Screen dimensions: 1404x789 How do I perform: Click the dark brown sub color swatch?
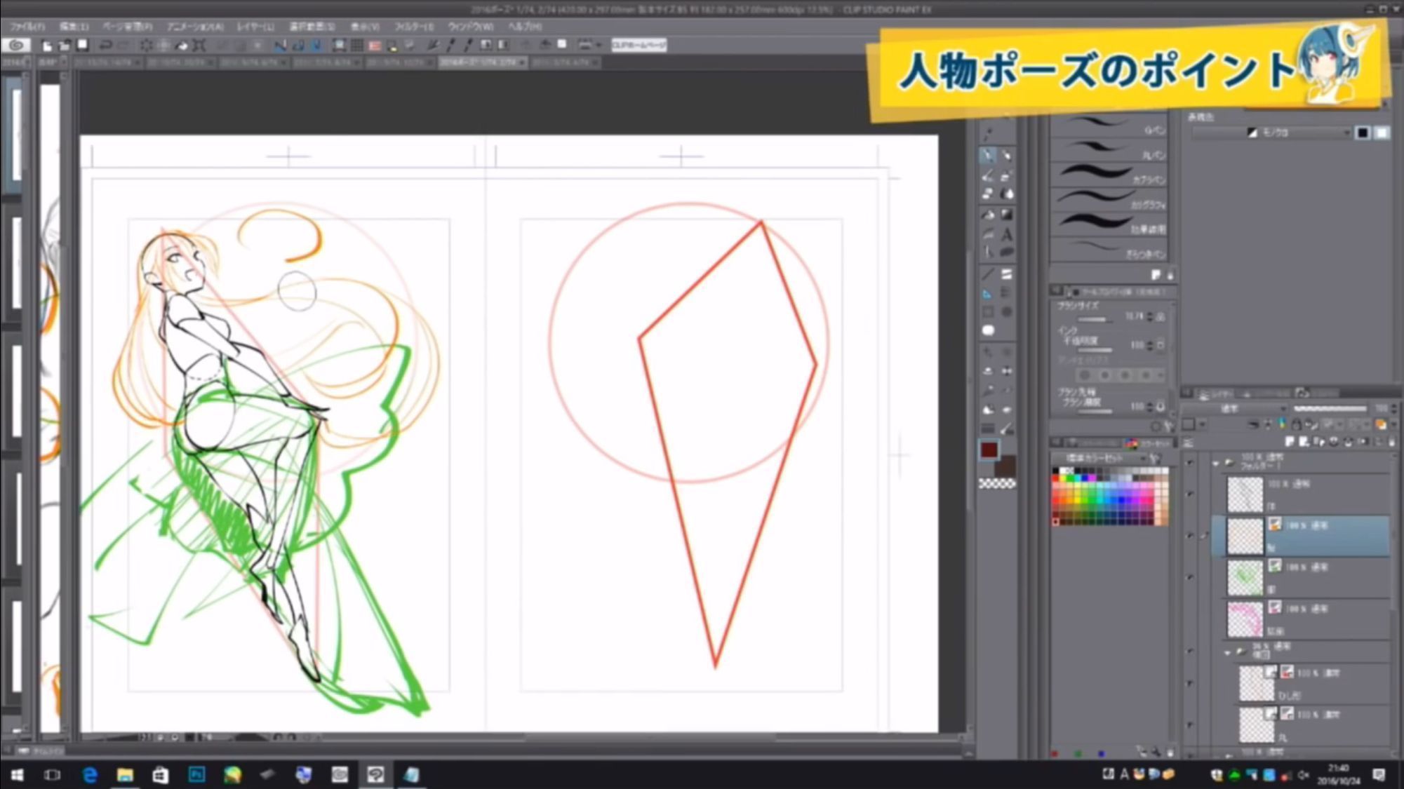(x=1008, y=467)
